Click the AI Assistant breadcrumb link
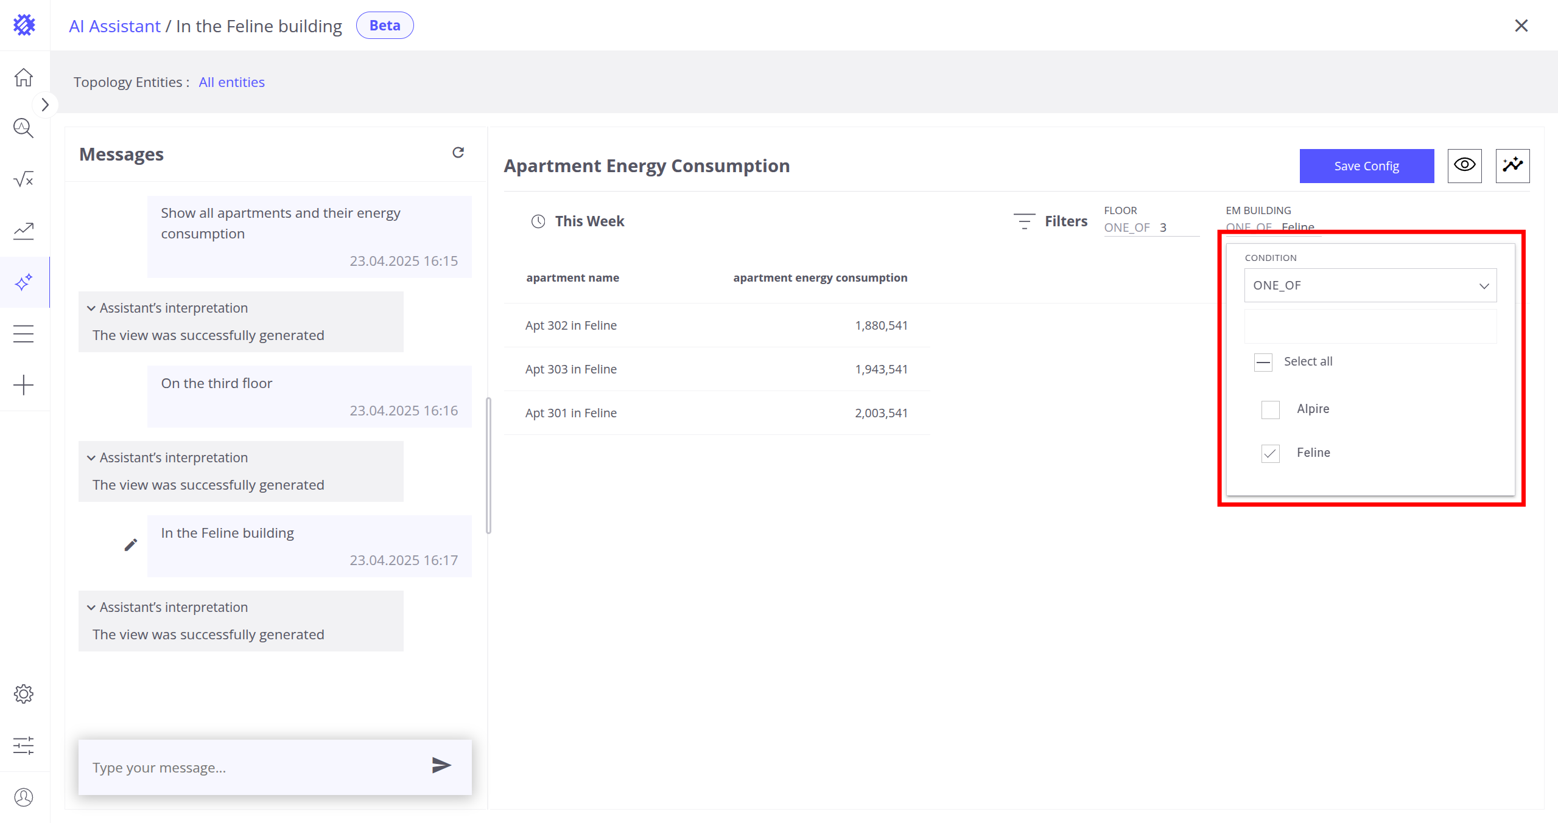Image resolution: width=1558 pixels, height=823 pixels. pyautogui.click(x=114, y=26)
